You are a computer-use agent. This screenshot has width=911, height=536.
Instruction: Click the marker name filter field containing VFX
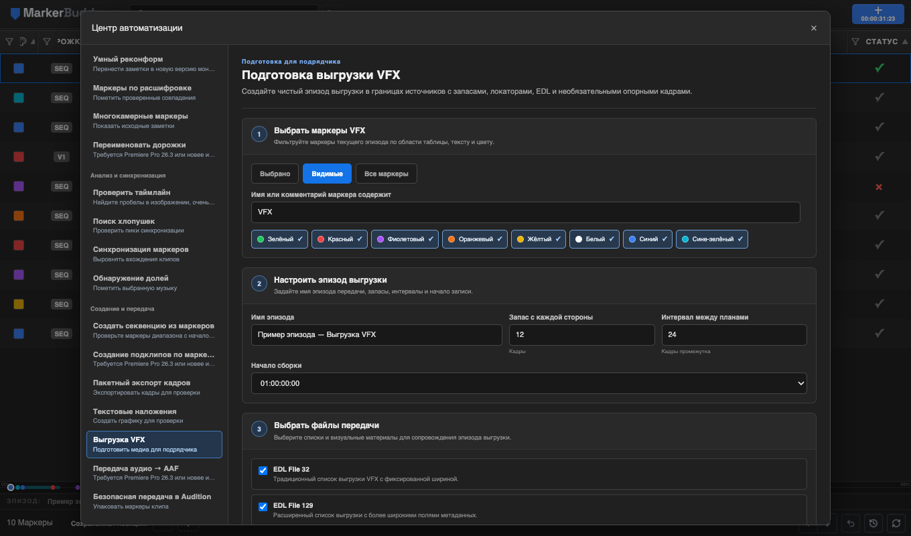pyautogui.click(x=526, y=212)
